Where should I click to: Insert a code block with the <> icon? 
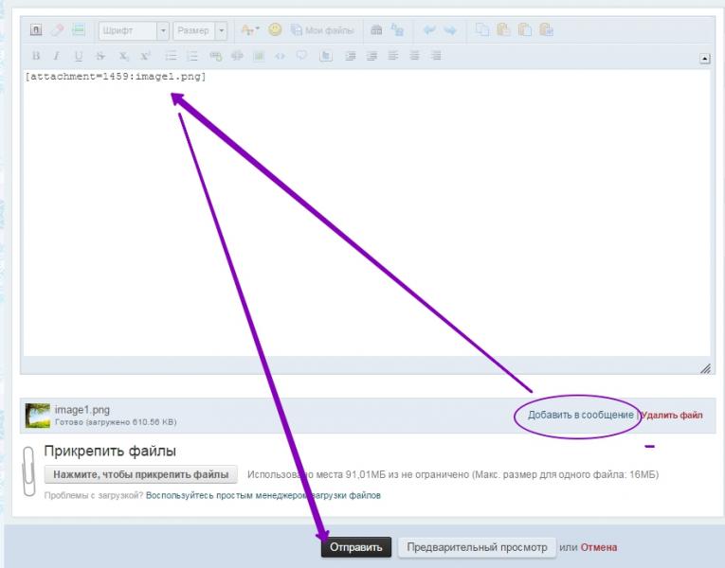pos(280,56)
